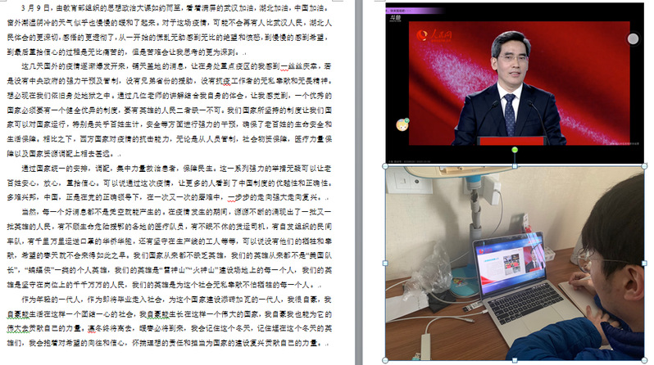Click the grey circle button in the video screenshot

pyautogui.click(x=633, y=38)
